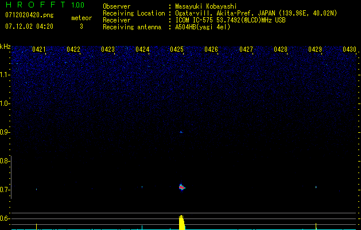Click the 0426 time marker
Screen dimensions: 361x230
tap(211, 49)
